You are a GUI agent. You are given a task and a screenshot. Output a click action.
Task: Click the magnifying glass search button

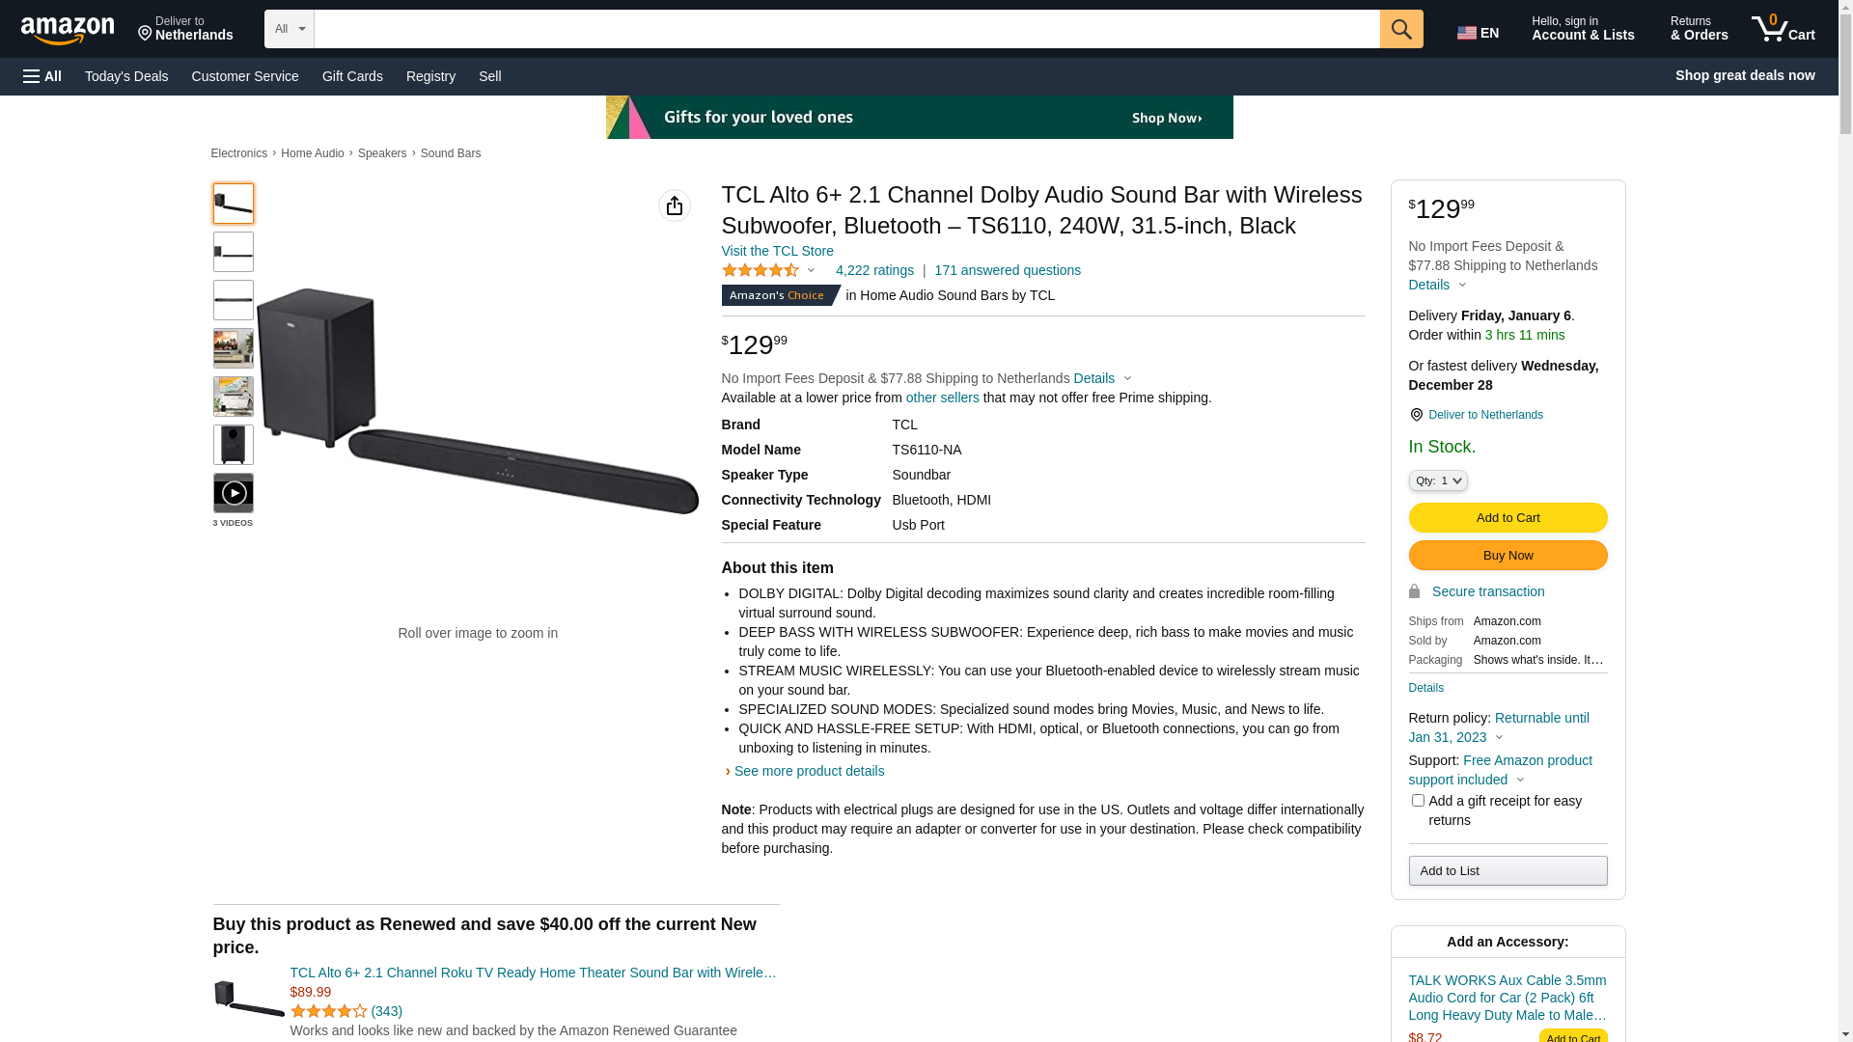tap(1400, 29)
